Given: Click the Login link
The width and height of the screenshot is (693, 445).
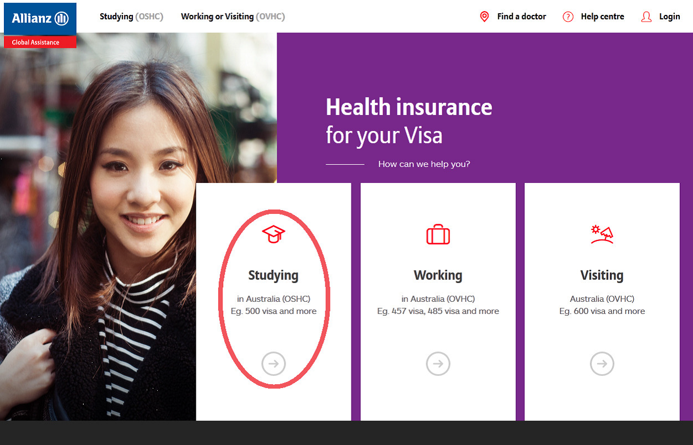Looking at the screenshot, I should 670,17.
